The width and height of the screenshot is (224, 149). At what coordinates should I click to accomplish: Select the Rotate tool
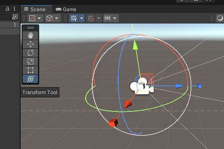click(x=30, y=53)
